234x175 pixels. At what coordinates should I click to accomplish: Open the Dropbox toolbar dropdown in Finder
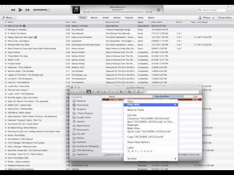(x=131, y=92)
